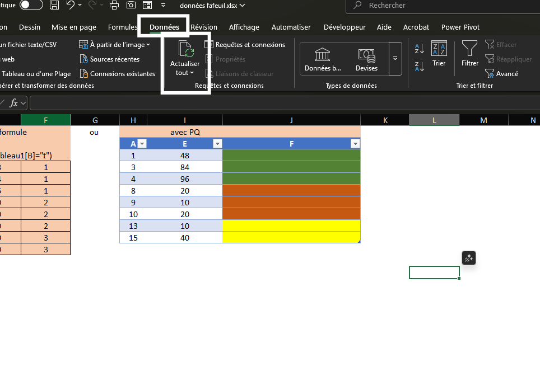
Task: Select the yellow filled cell beside 15
Action: click(291, 238)
